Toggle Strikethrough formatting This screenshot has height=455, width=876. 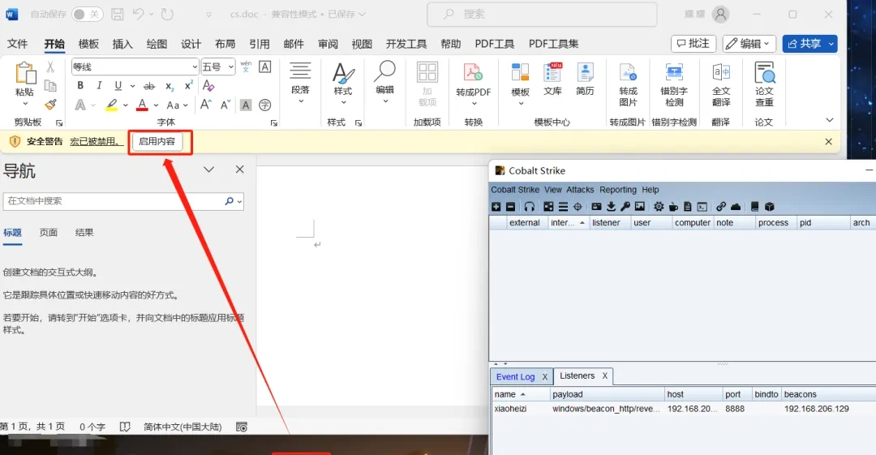[149, 85]
